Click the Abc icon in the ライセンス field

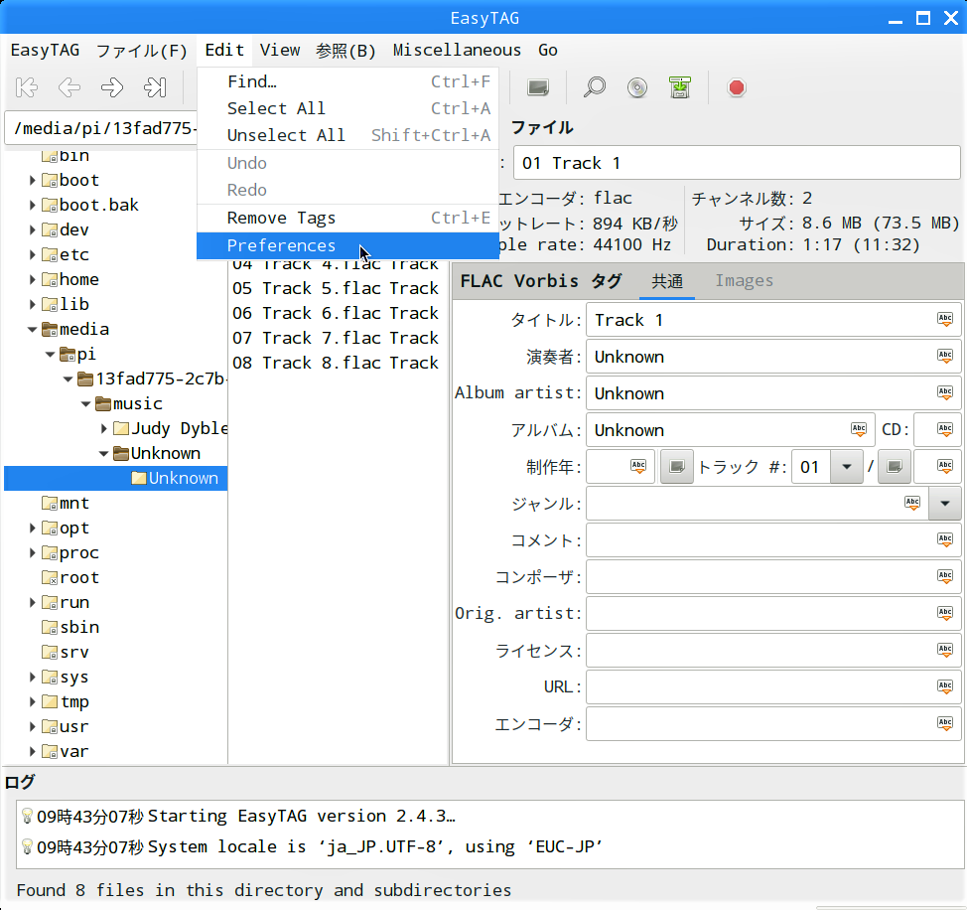point(945,650)
